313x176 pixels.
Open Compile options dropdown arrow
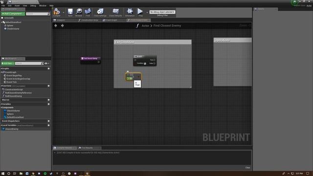tap(64, 13)
